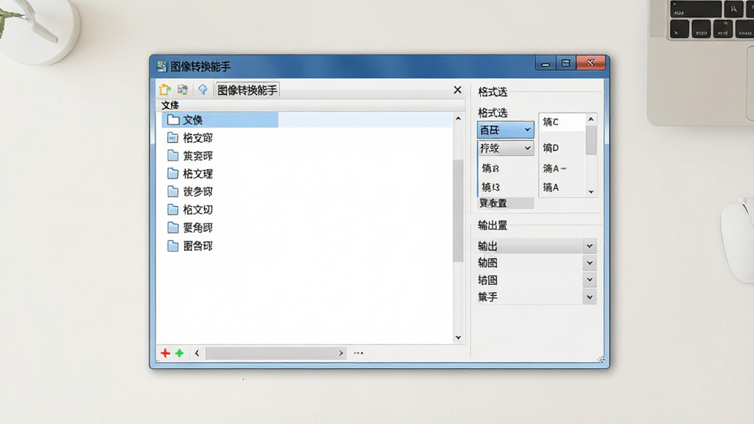Expand the last output dropdown ending in 手
This screenshot has width=754, height=424.
(590, 297)
